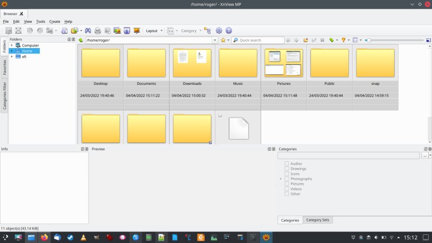Click the blue Help question mark icon
Viewport: 432px width, 243px height.
click(x=228, y=31)
